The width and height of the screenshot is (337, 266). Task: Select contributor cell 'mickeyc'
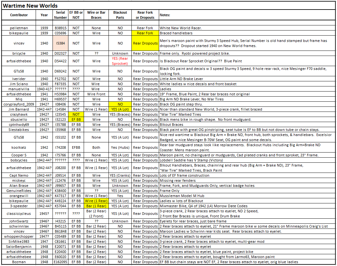point(19,181)
